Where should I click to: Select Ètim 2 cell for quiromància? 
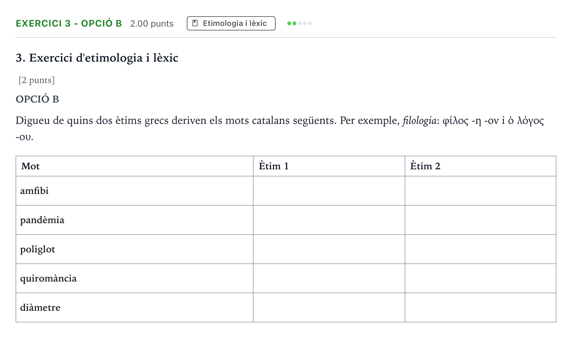481,278
